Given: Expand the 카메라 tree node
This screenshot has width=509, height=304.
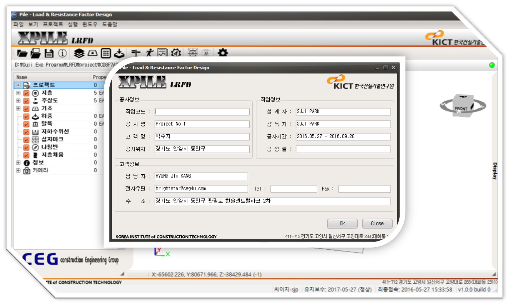Looking at the screenshot, I should [x=18, y=170].
